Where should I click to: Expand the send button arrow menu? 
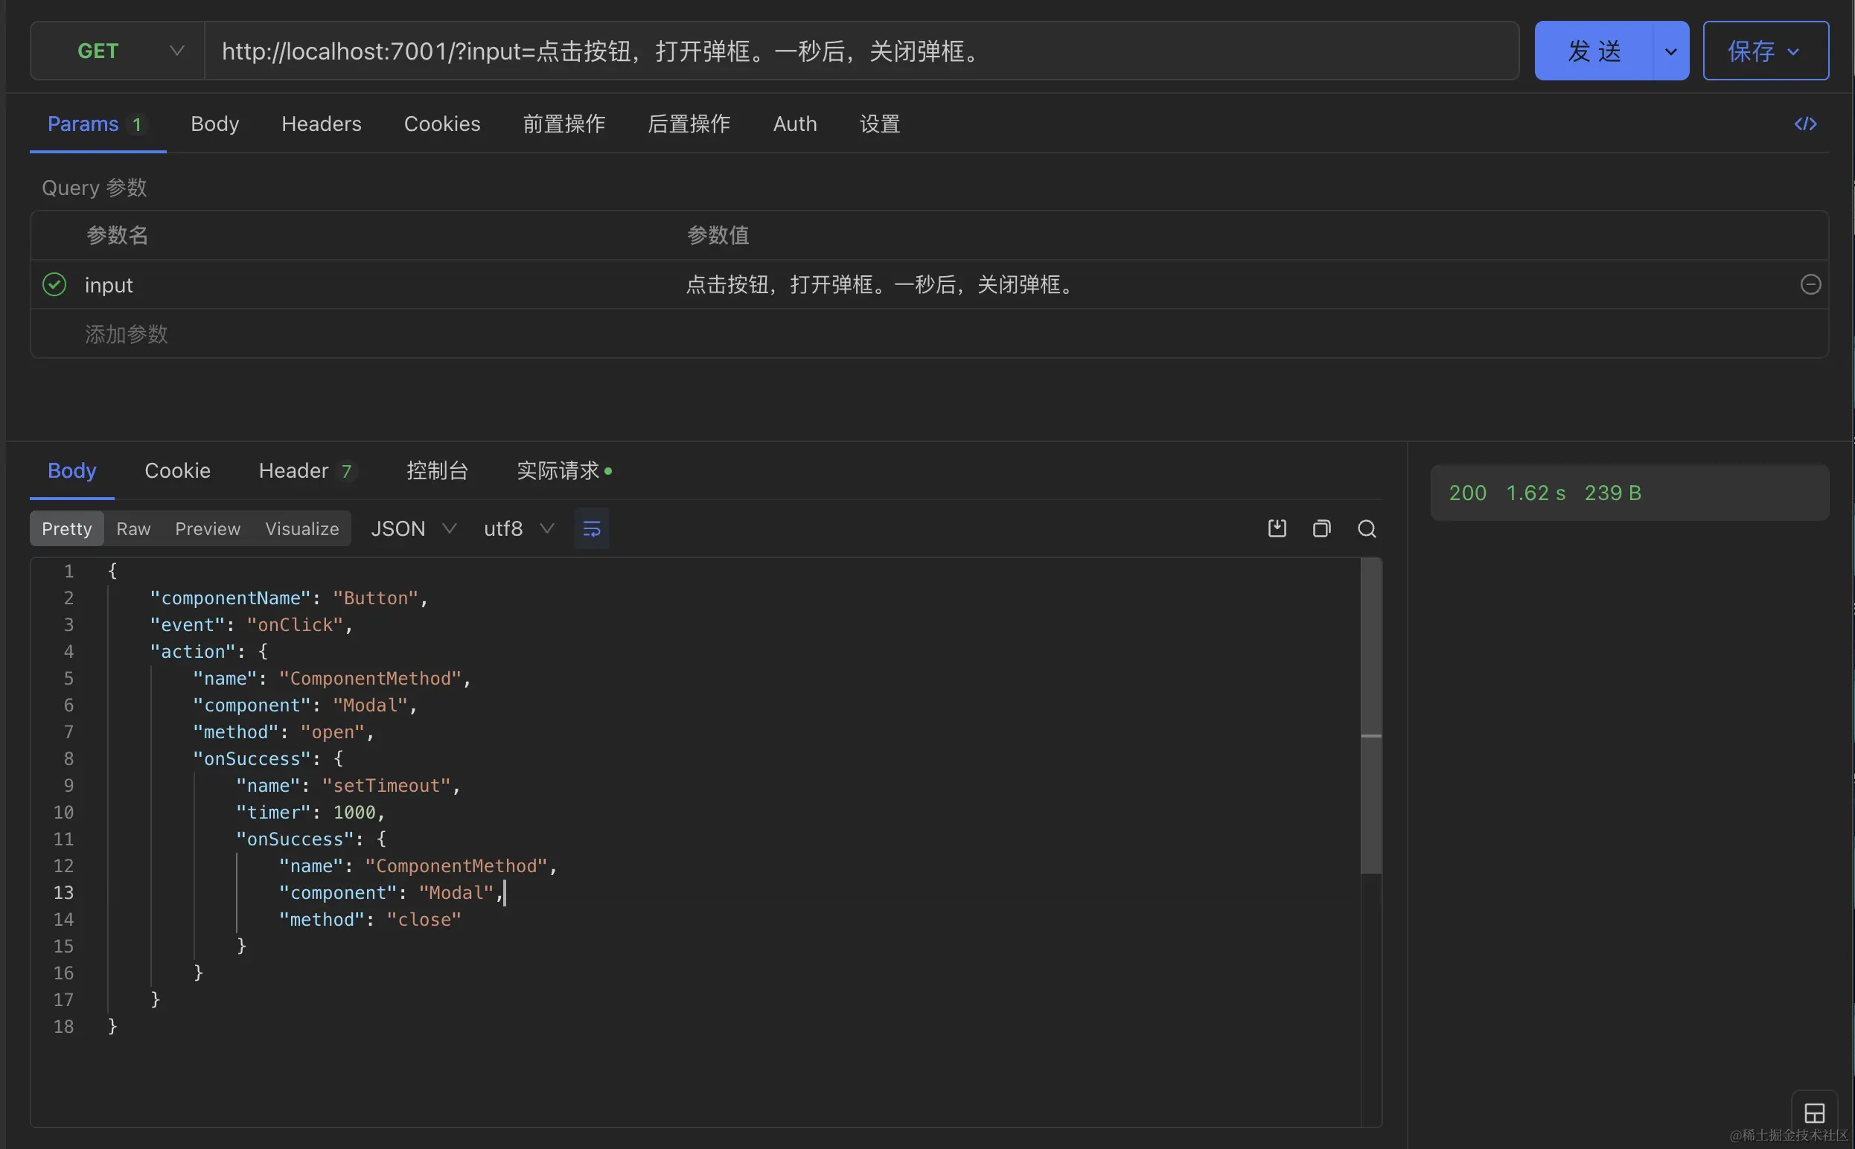point(1670,51)
